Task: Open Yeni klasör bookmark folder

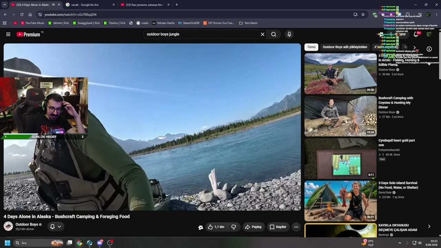Action: tap(248, 23)
